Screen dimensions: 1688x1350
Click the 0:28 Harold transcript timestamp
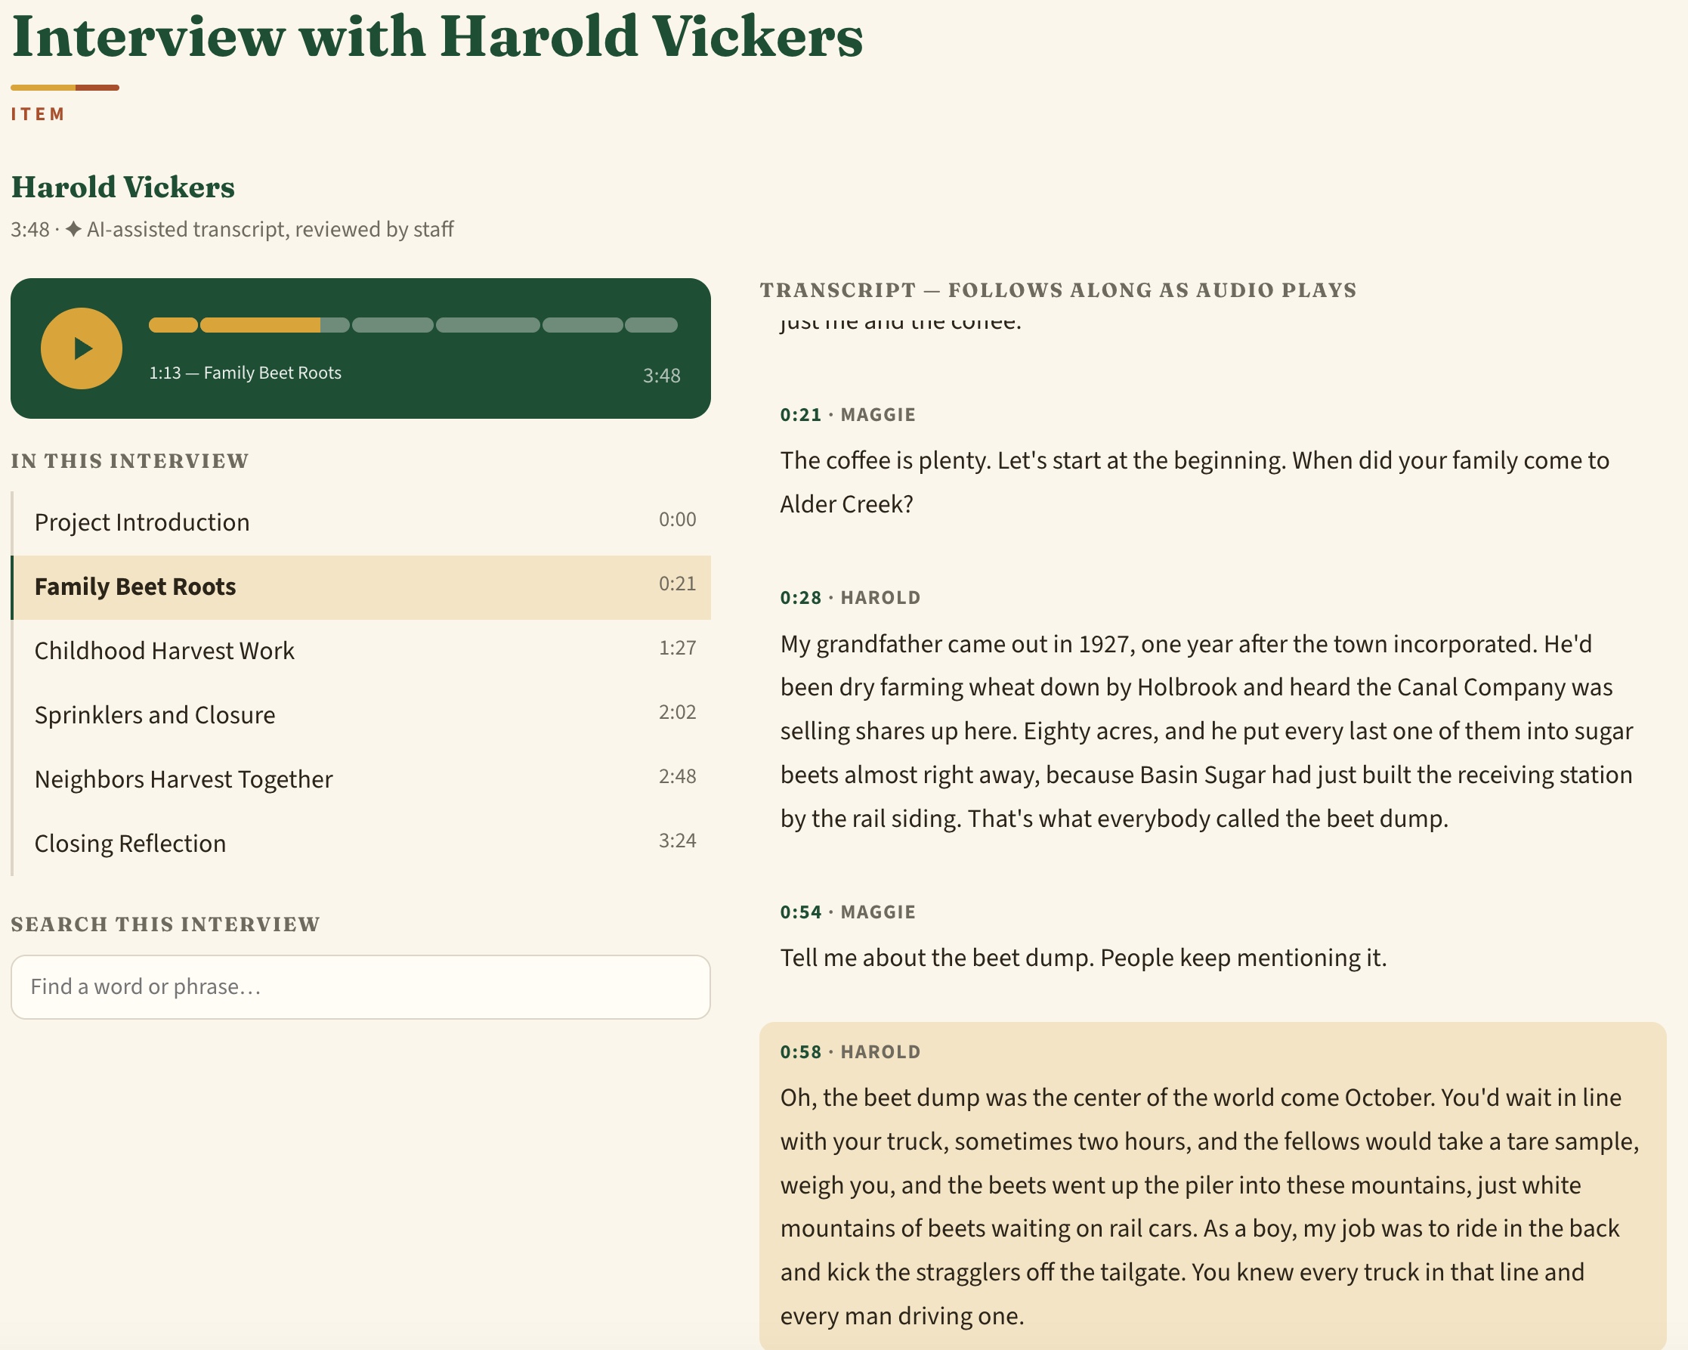800,597
